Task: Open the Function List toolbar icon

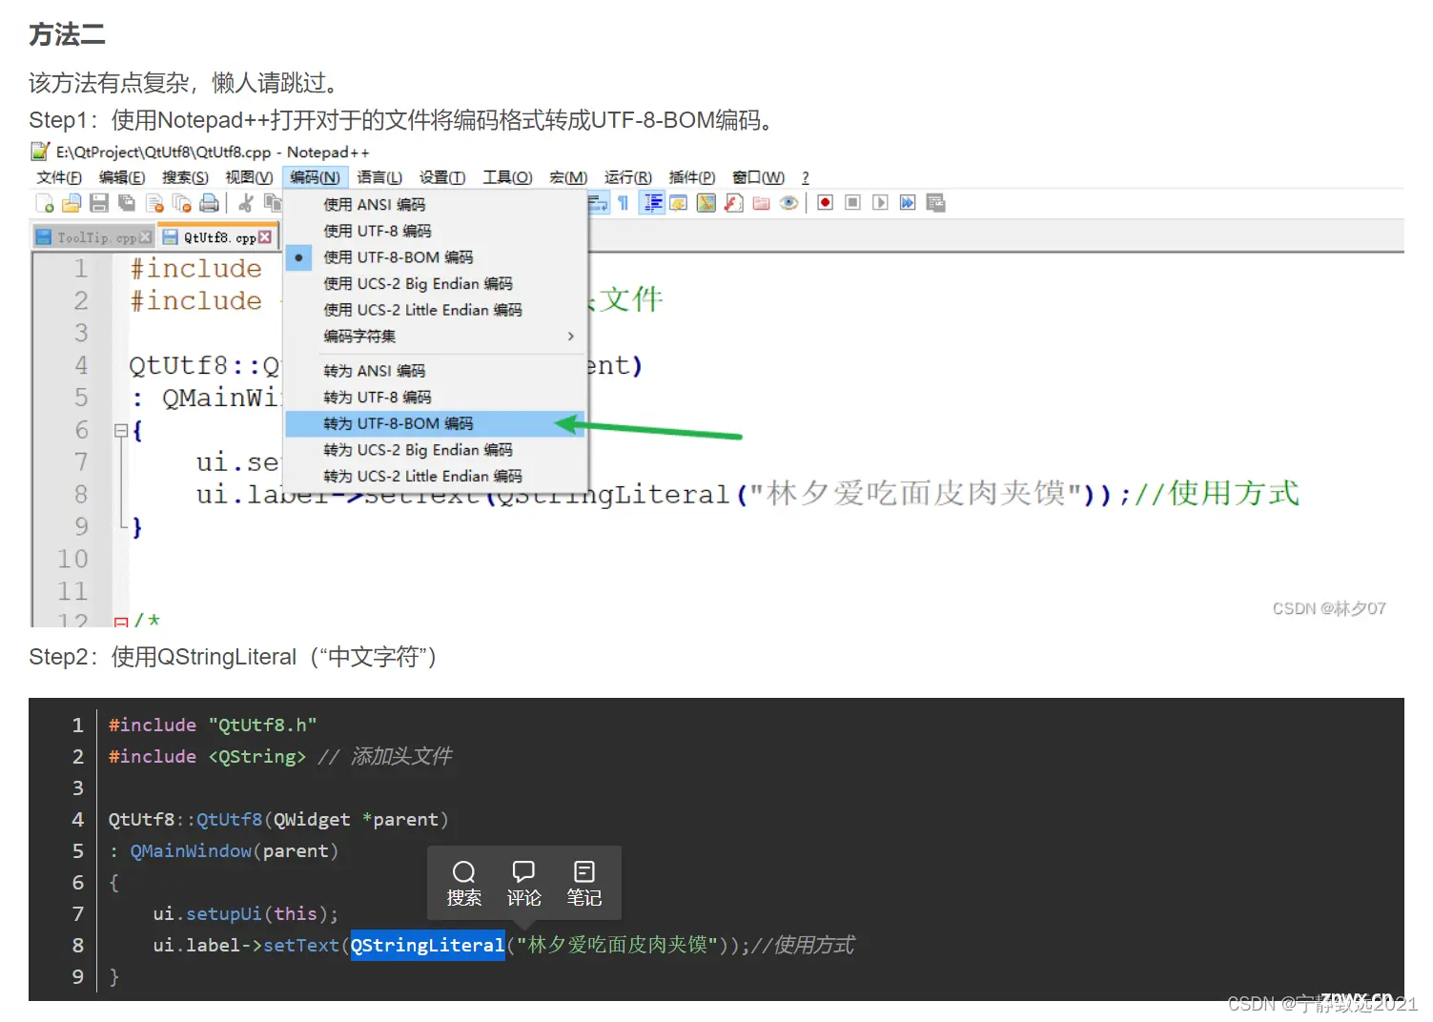Action: [x=734, y=203]
